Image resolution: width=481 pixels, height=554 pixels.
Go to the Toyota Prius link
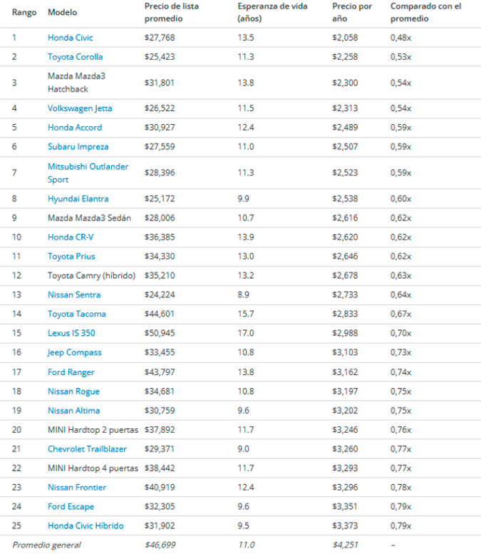pyautogui.click(x=71, y=257)
